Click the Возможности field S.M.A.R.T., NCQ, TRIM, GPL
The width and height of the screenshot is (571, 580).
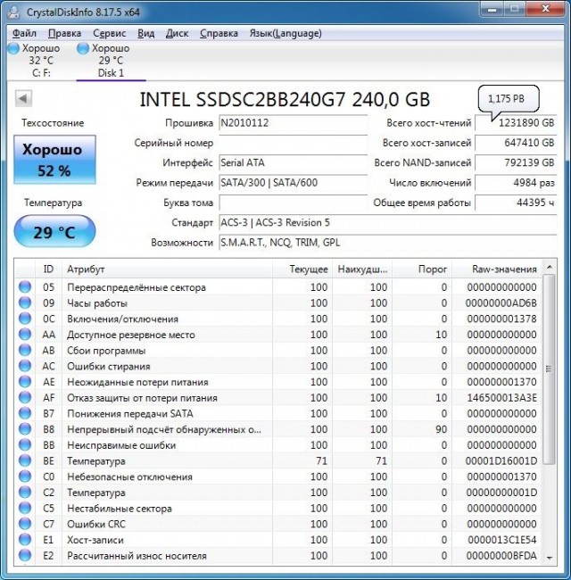click(x=387, y=243)
